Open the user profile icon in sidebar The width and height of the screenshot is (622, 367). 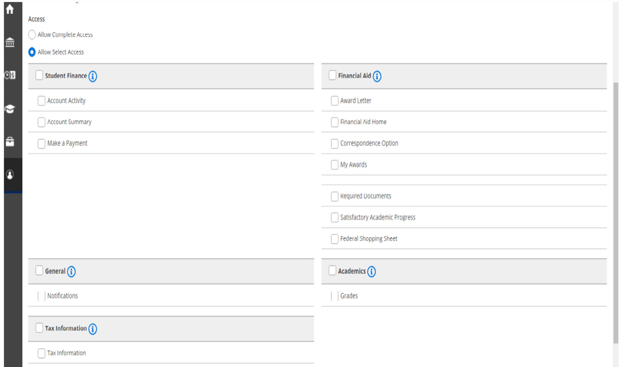[10, 174]
